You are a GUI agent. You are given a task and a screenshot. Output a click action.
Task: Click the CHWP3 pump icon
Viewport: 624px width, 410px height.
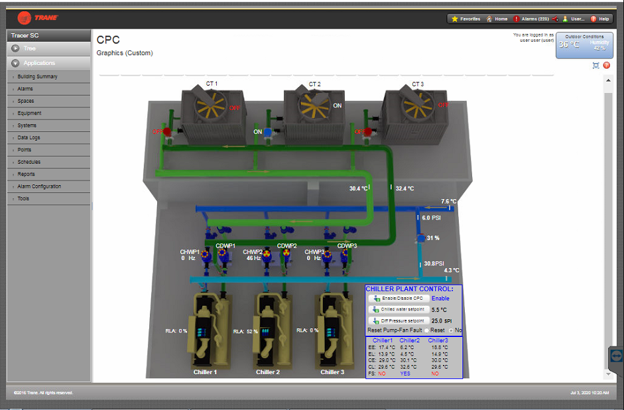pyautogui.click(x=327, y=255)
